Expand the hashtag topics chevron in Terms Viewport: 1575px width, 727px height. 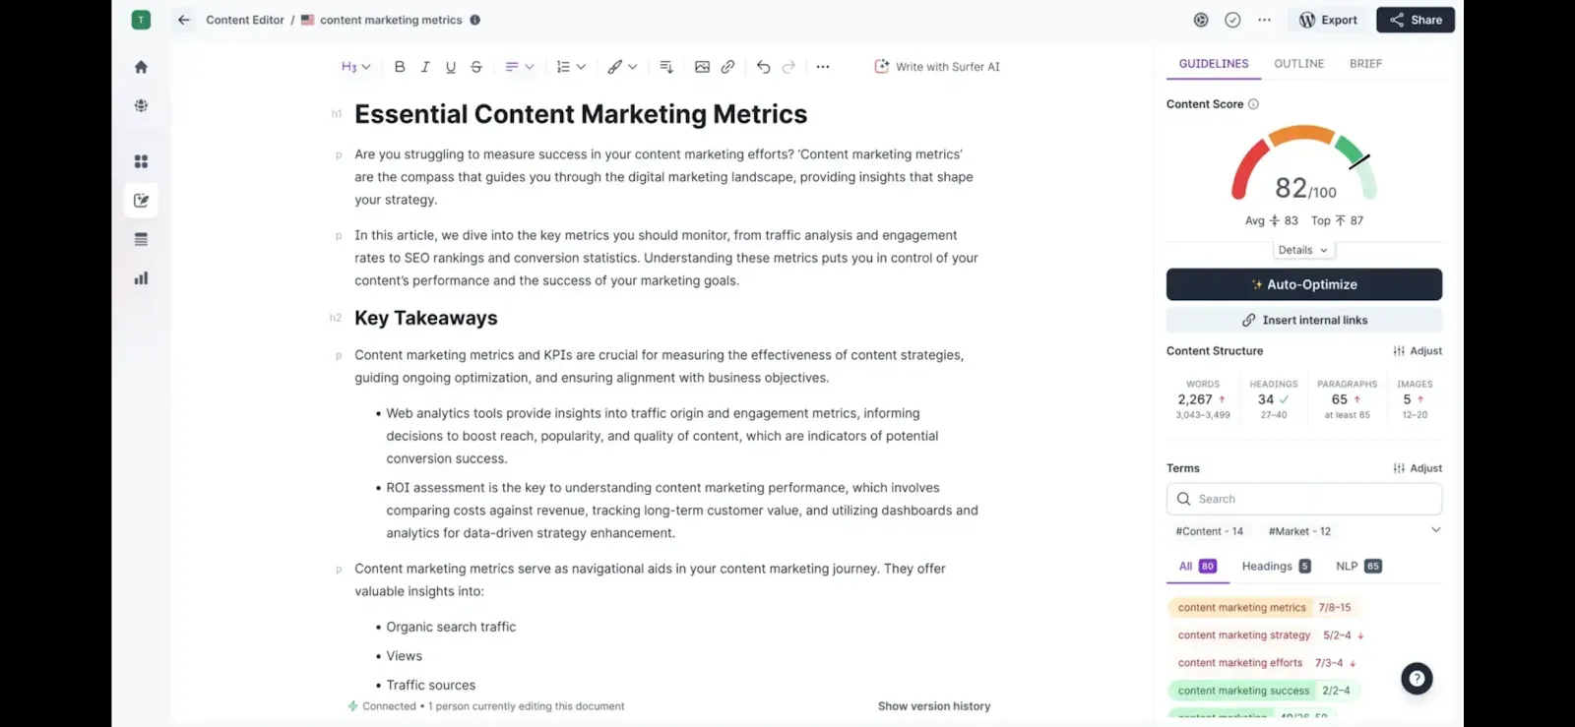coord(1435,530)
